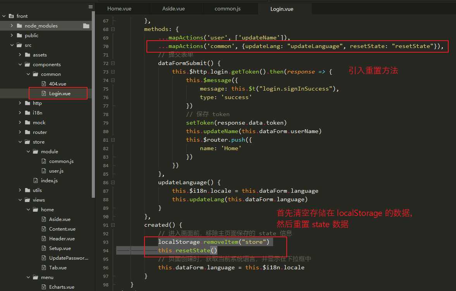Click the folder badge right of node_modules
The height and width of the screenshot is (291, 456).
(86, 26)
